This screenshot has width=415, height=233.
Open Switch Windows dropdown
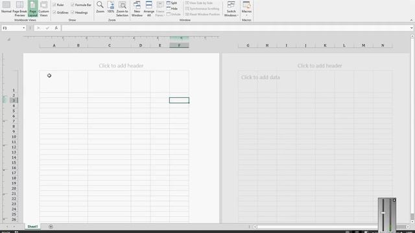pos(231,8)
